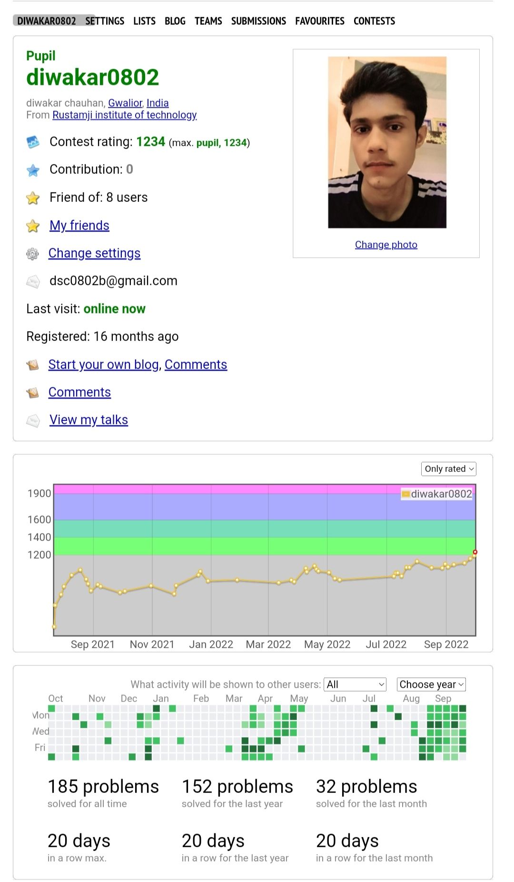
Task: Click the yellow diwakar0802 legend marker
Action: (406, 494)
